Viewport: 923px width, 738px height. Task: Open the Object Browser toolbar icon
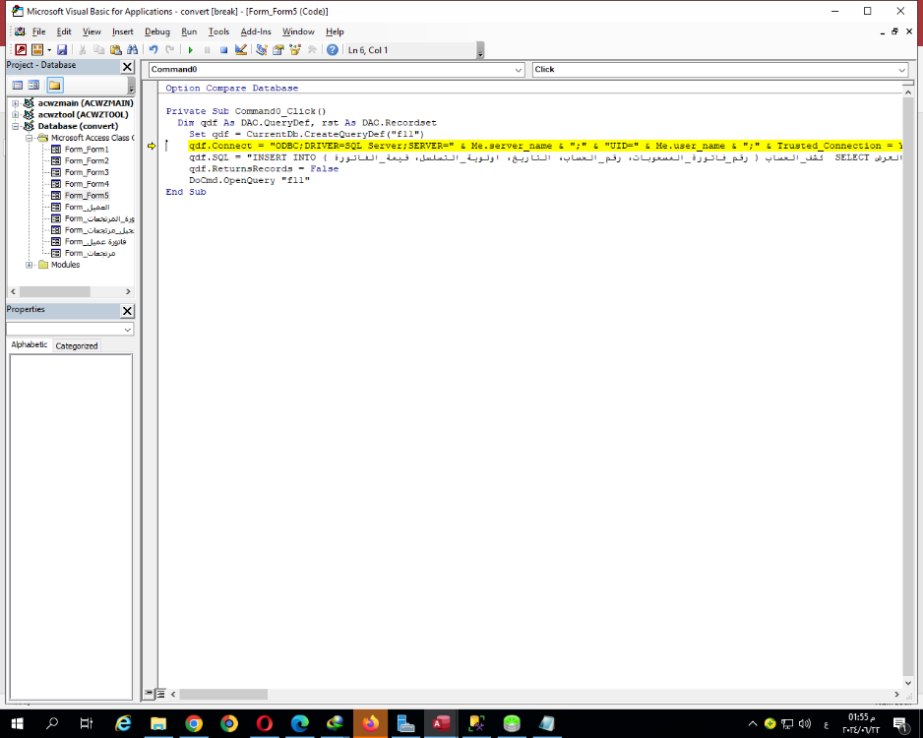click(295, 50)
